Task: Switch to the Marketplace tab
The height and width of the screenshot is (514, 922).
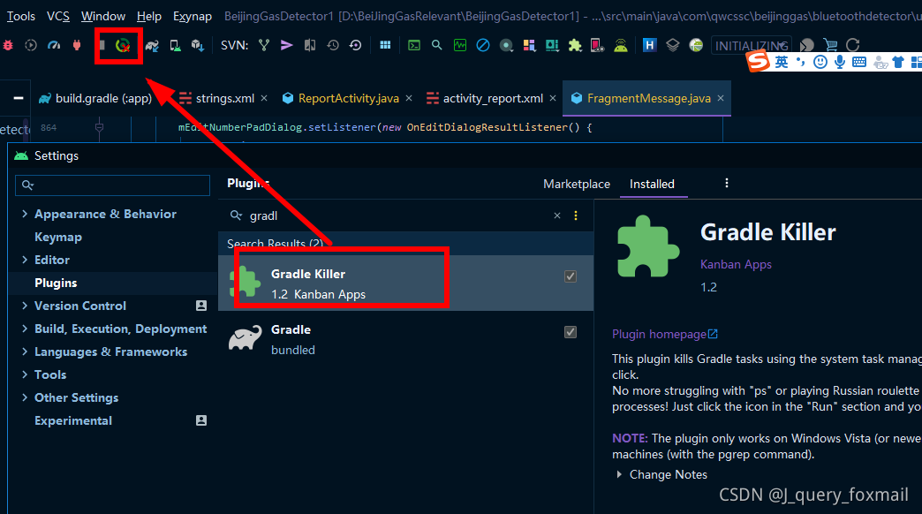Action: pyautogui.click(x=577, y=184)
